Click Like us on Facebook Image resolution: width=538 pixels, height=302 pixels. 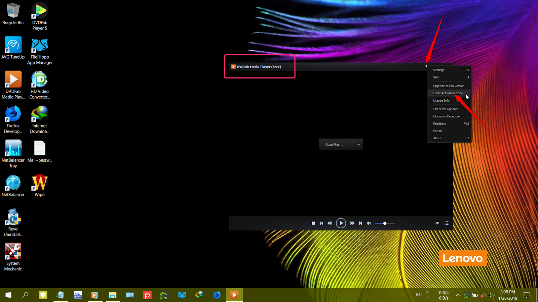click(x=449, y=116)
